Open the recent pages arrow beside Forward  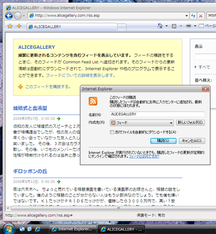(24, 16)
